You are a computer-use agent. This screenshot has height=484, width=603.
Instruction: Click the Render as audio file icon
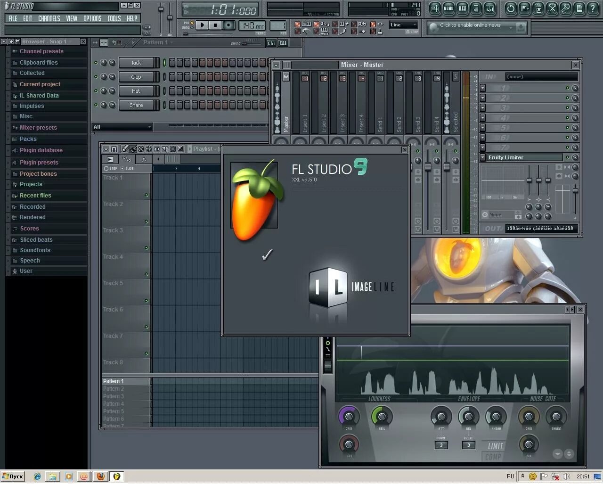coord(538,8)
